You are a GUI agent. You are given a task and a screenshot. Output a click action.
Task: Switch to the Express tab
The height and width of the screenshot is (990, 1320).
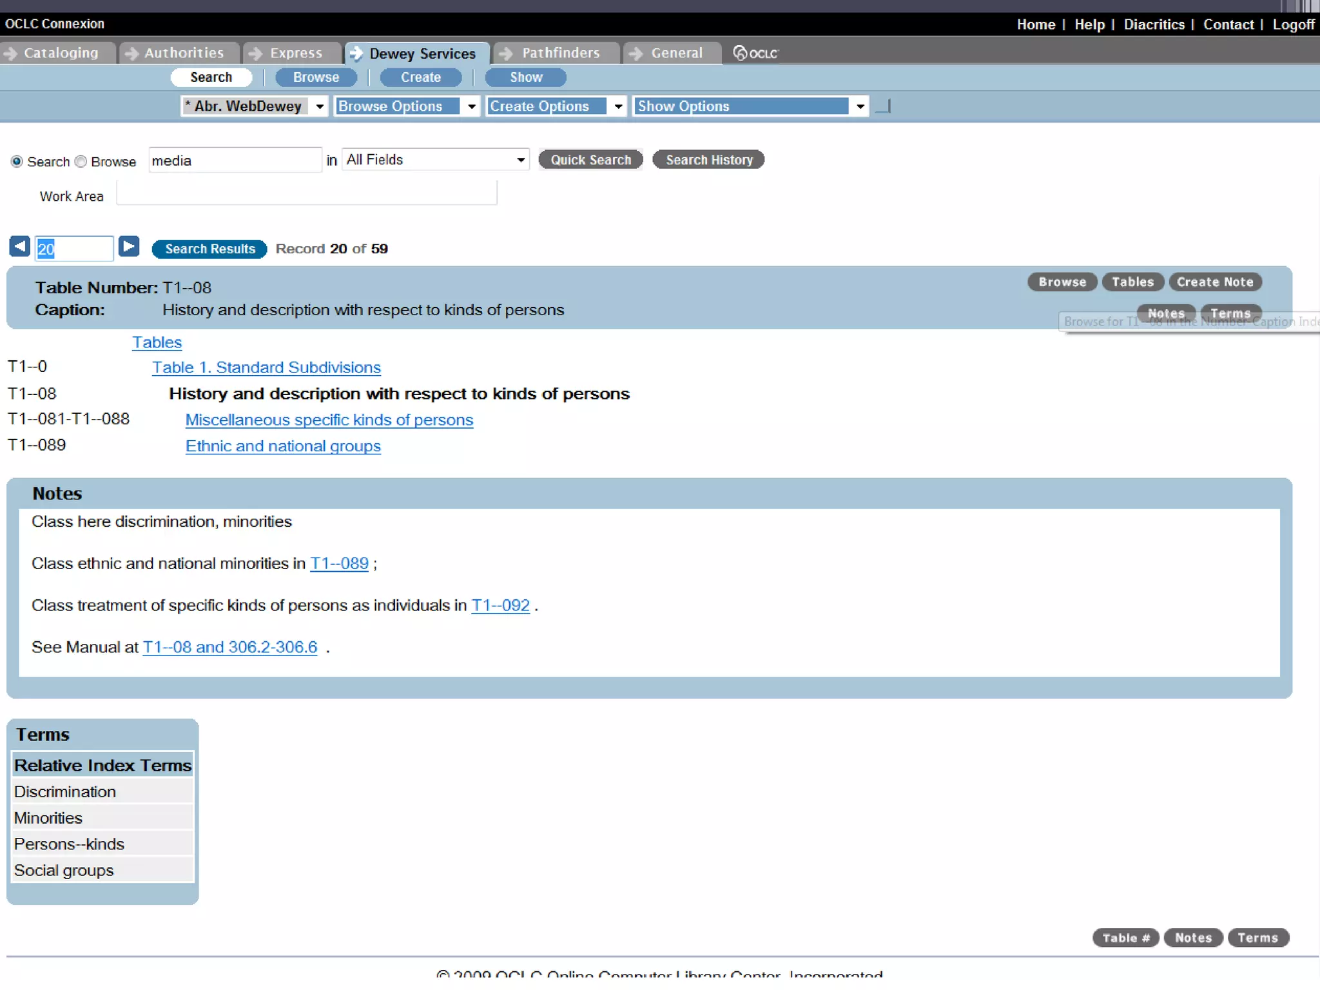pyautogui.click(x=295, y=53)
